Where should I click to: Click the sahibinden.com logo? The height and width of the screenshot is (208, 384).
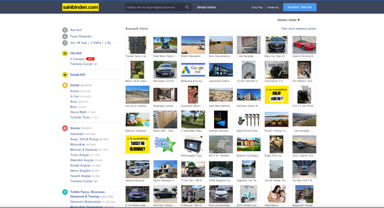pyautogui.click(x=80, y=7)
